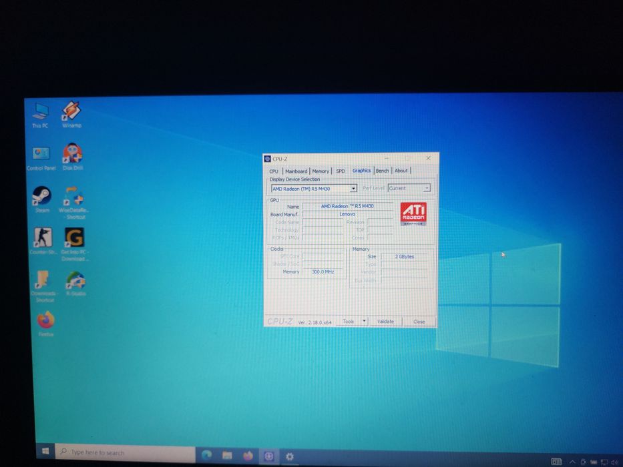623x467 pixels.
Task: Click the battery tray icon
Action: [x=594, y=462]
